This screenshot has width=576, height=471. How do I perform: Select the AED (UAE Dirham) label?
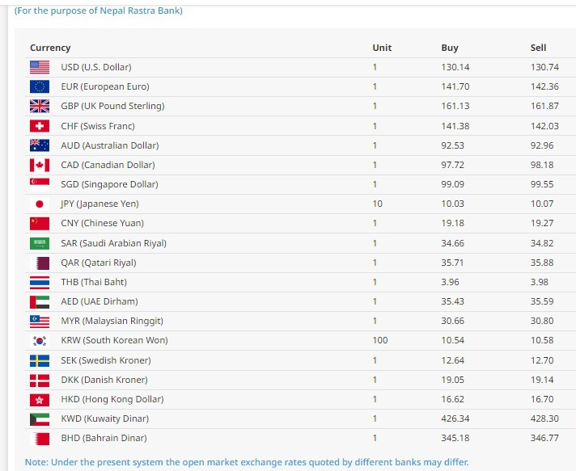(x=100, y=301)
